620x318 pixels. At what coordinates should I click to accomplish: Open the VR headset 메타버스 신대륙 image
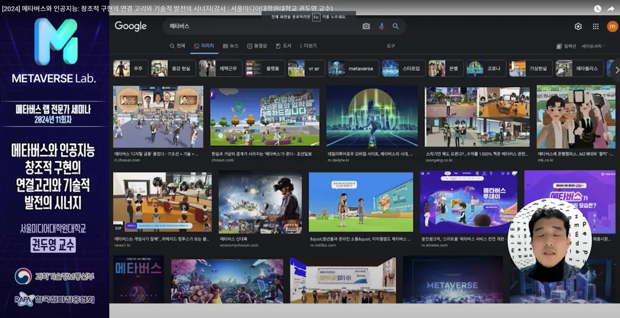tap(260, 203)
